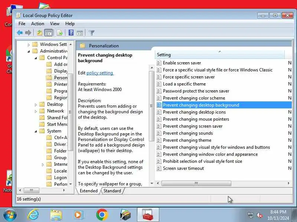Click the Screen saver timeout policy icon
Image resolution: width=297 pixels, height=222 pixels.
click(159, 168)
